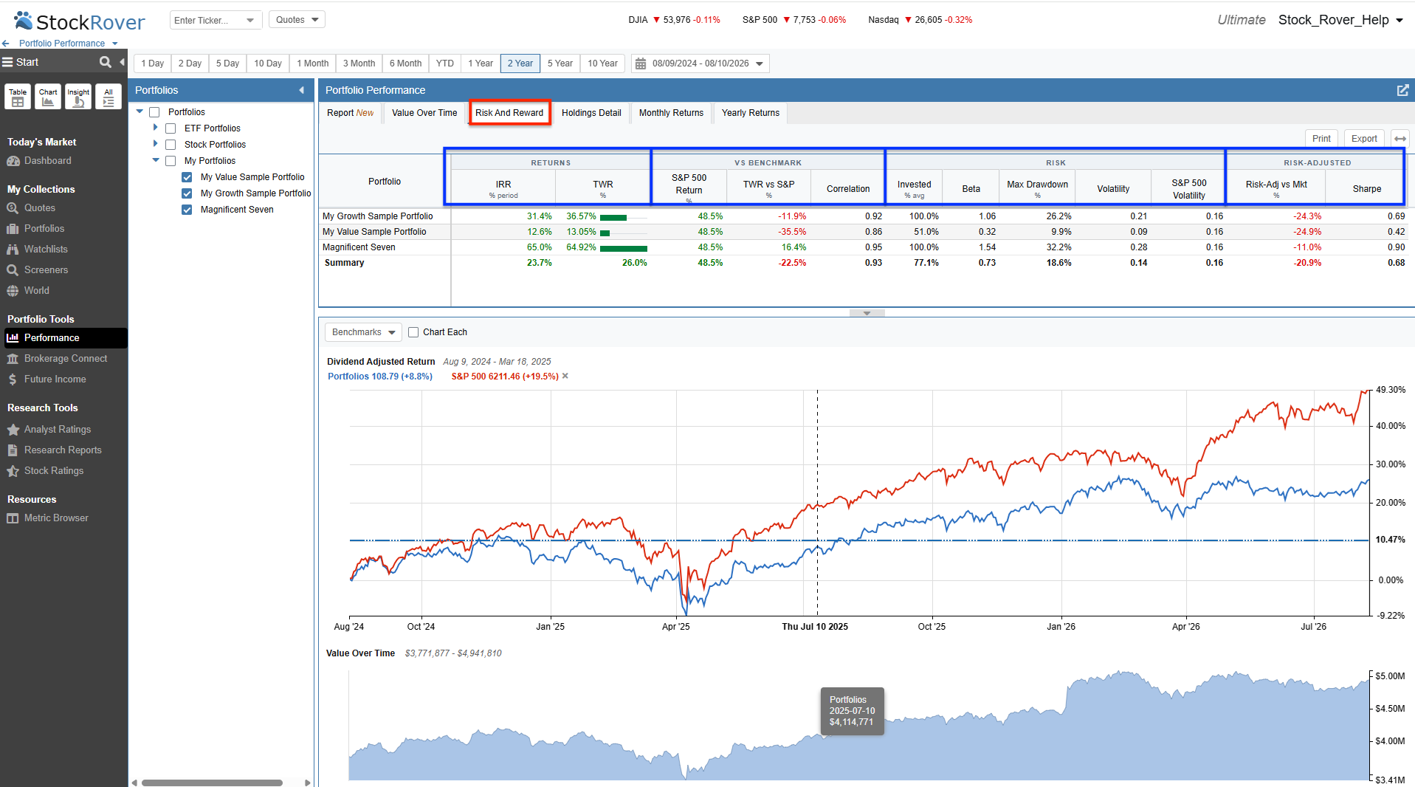Open the date range dropdown
Screen dimensions: 1415x787
coord(760,63)
